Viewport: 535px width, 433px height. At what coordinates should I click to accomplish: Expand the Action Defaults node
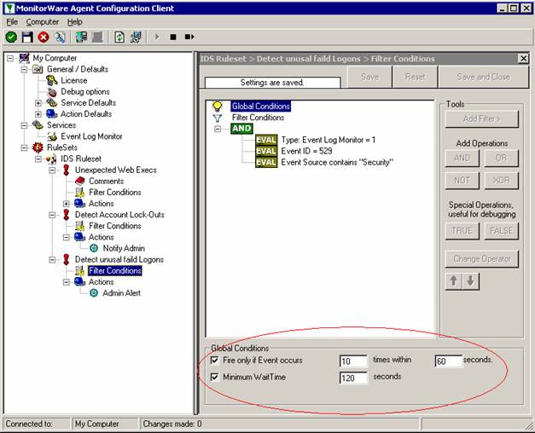38,114
